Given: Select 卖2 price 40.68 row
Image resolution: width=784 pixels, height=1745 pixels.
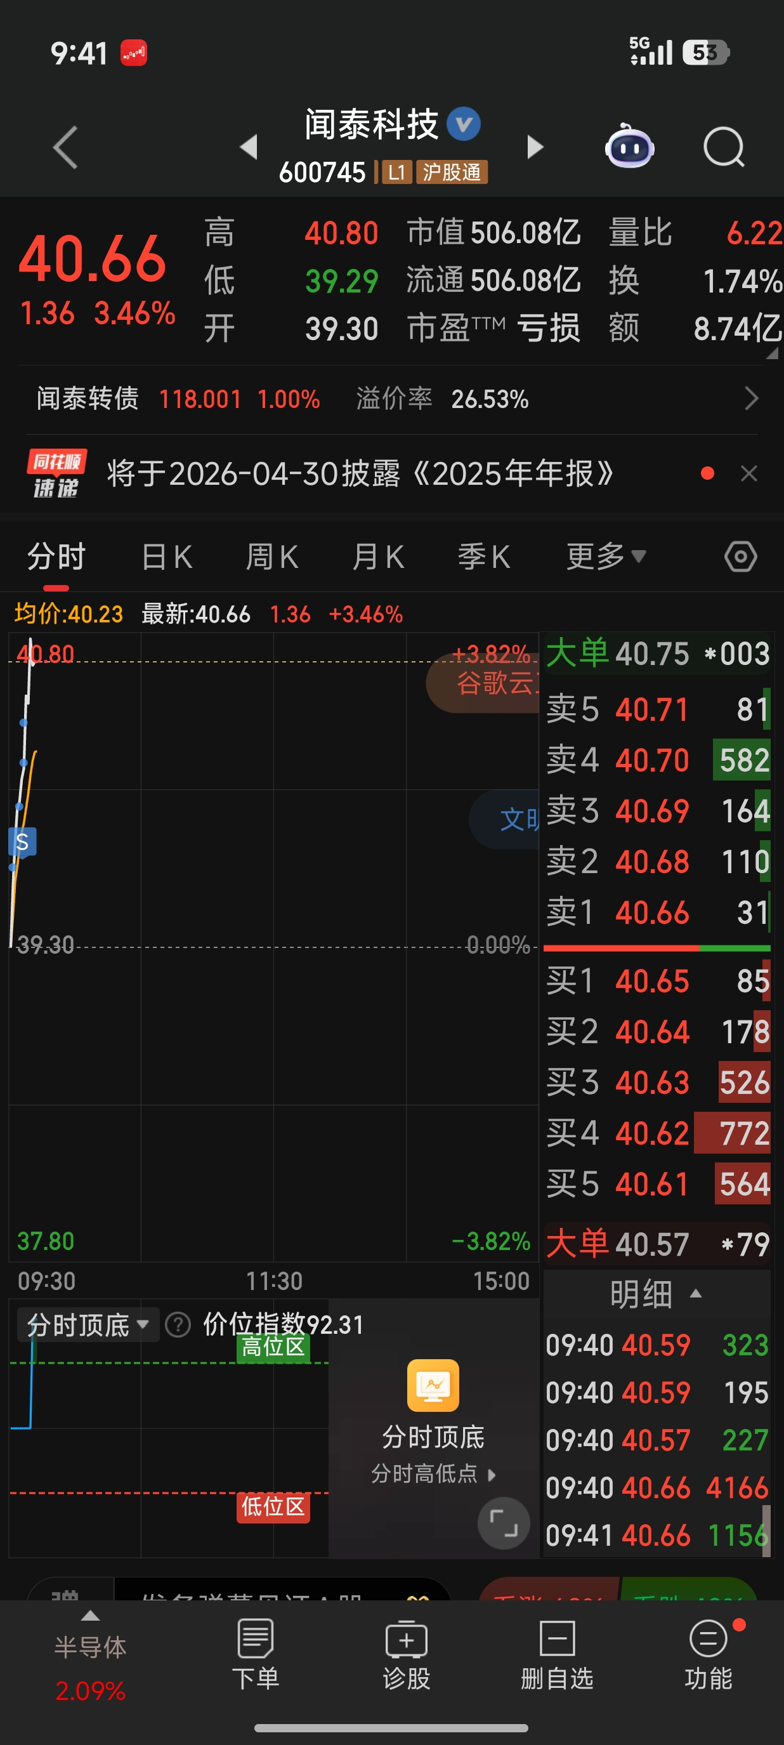Looking at the screenshot, I should 657,862.
